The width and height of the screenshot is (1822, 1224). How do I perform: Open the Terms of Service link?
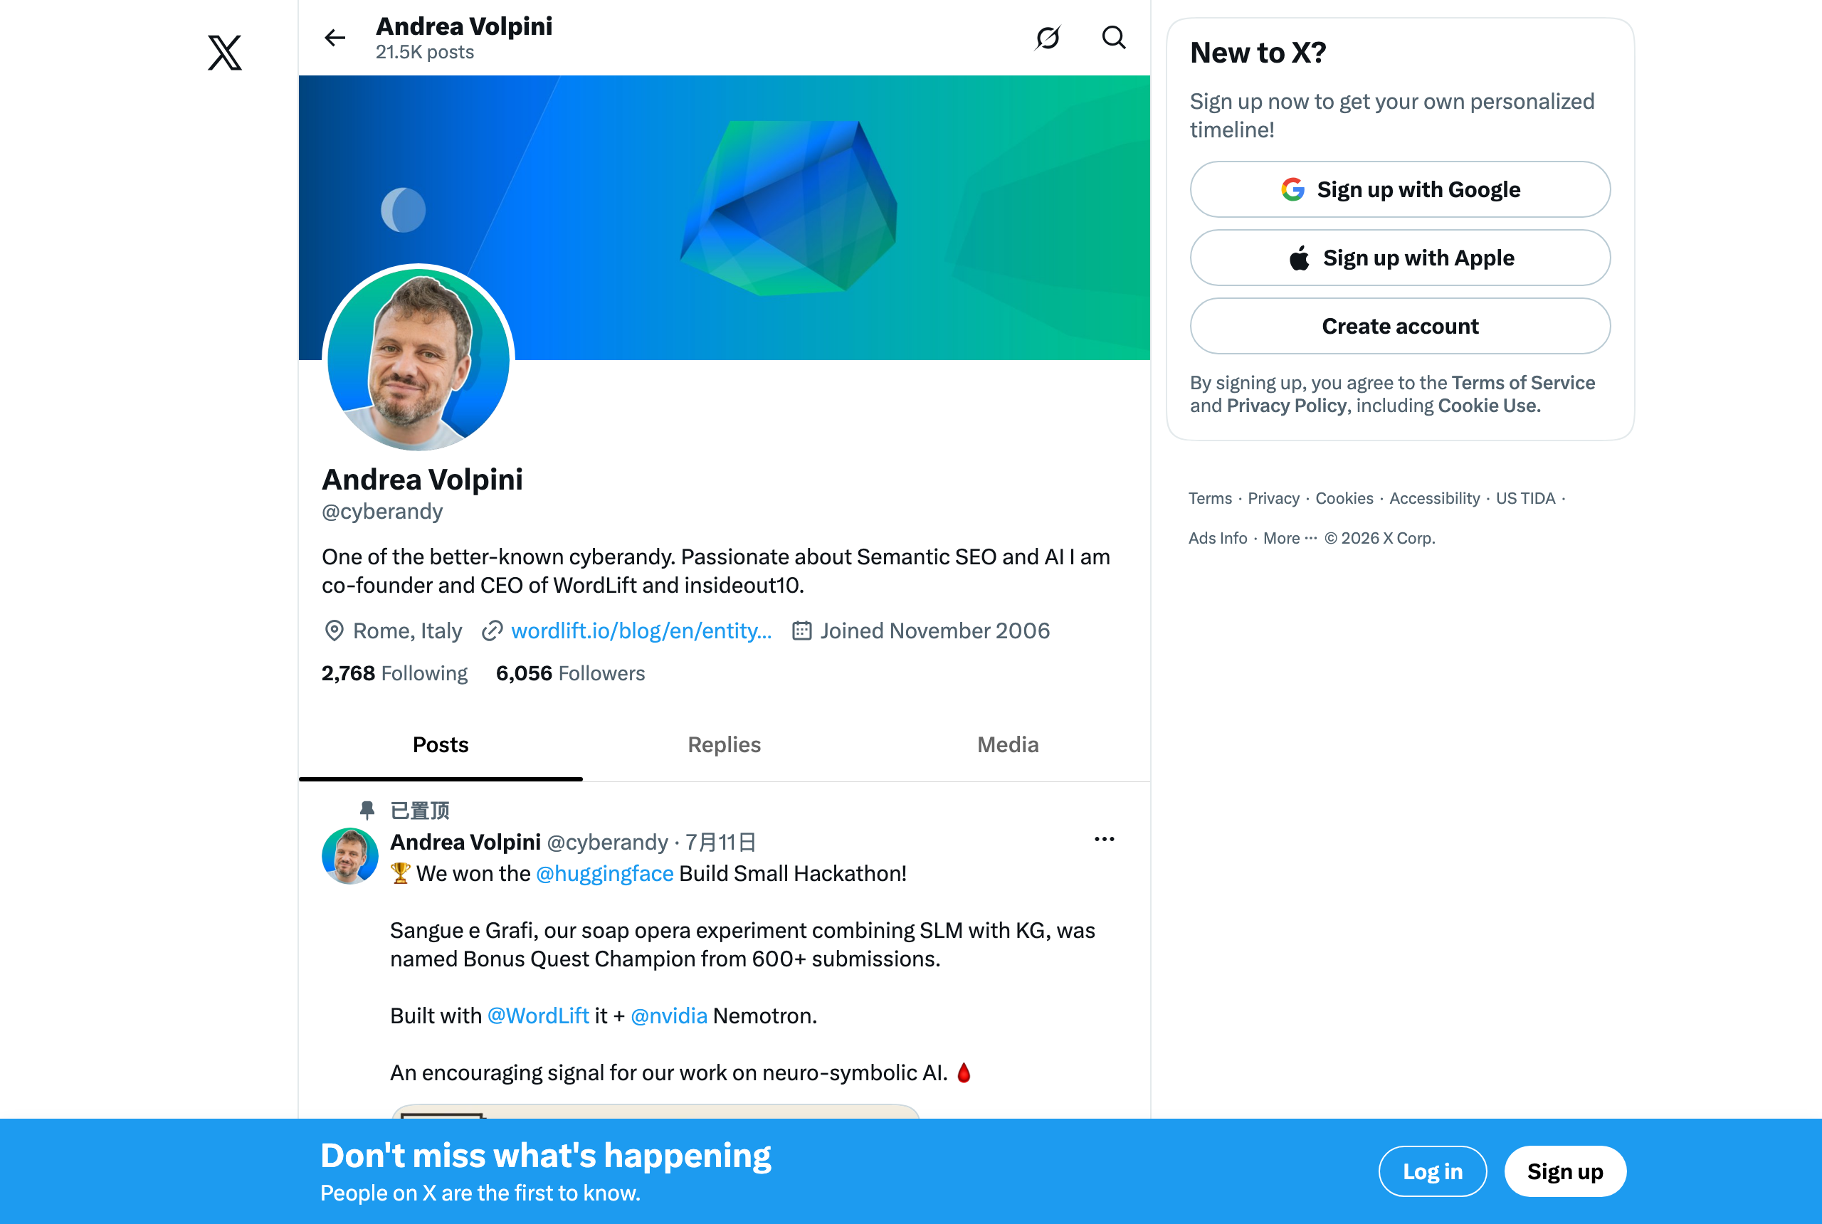click(x=1523, y=383)
